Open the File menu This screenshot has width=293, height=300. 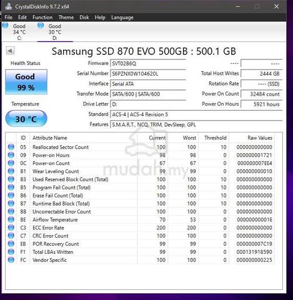point(9,17)
